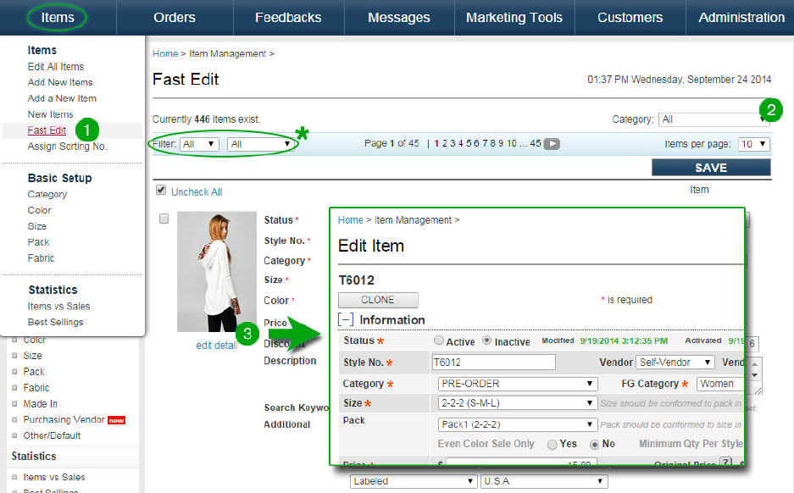Open the Items top menu
Viewport: 794px width, 493px height.
tap(58, 18)
